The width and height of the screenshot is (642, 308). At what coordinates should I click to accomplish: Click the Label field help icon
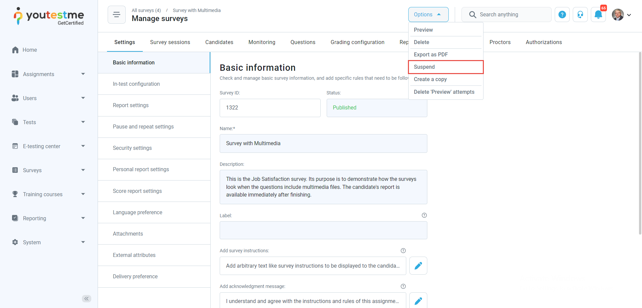(424, 215)
